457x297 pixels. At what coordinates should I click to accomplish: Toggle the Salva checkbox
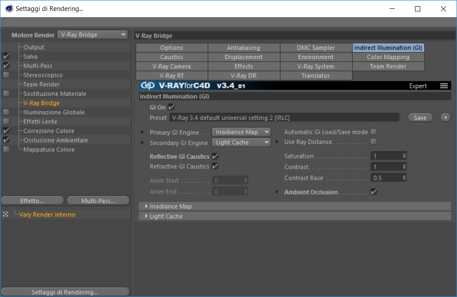click(x=6, y=56)
